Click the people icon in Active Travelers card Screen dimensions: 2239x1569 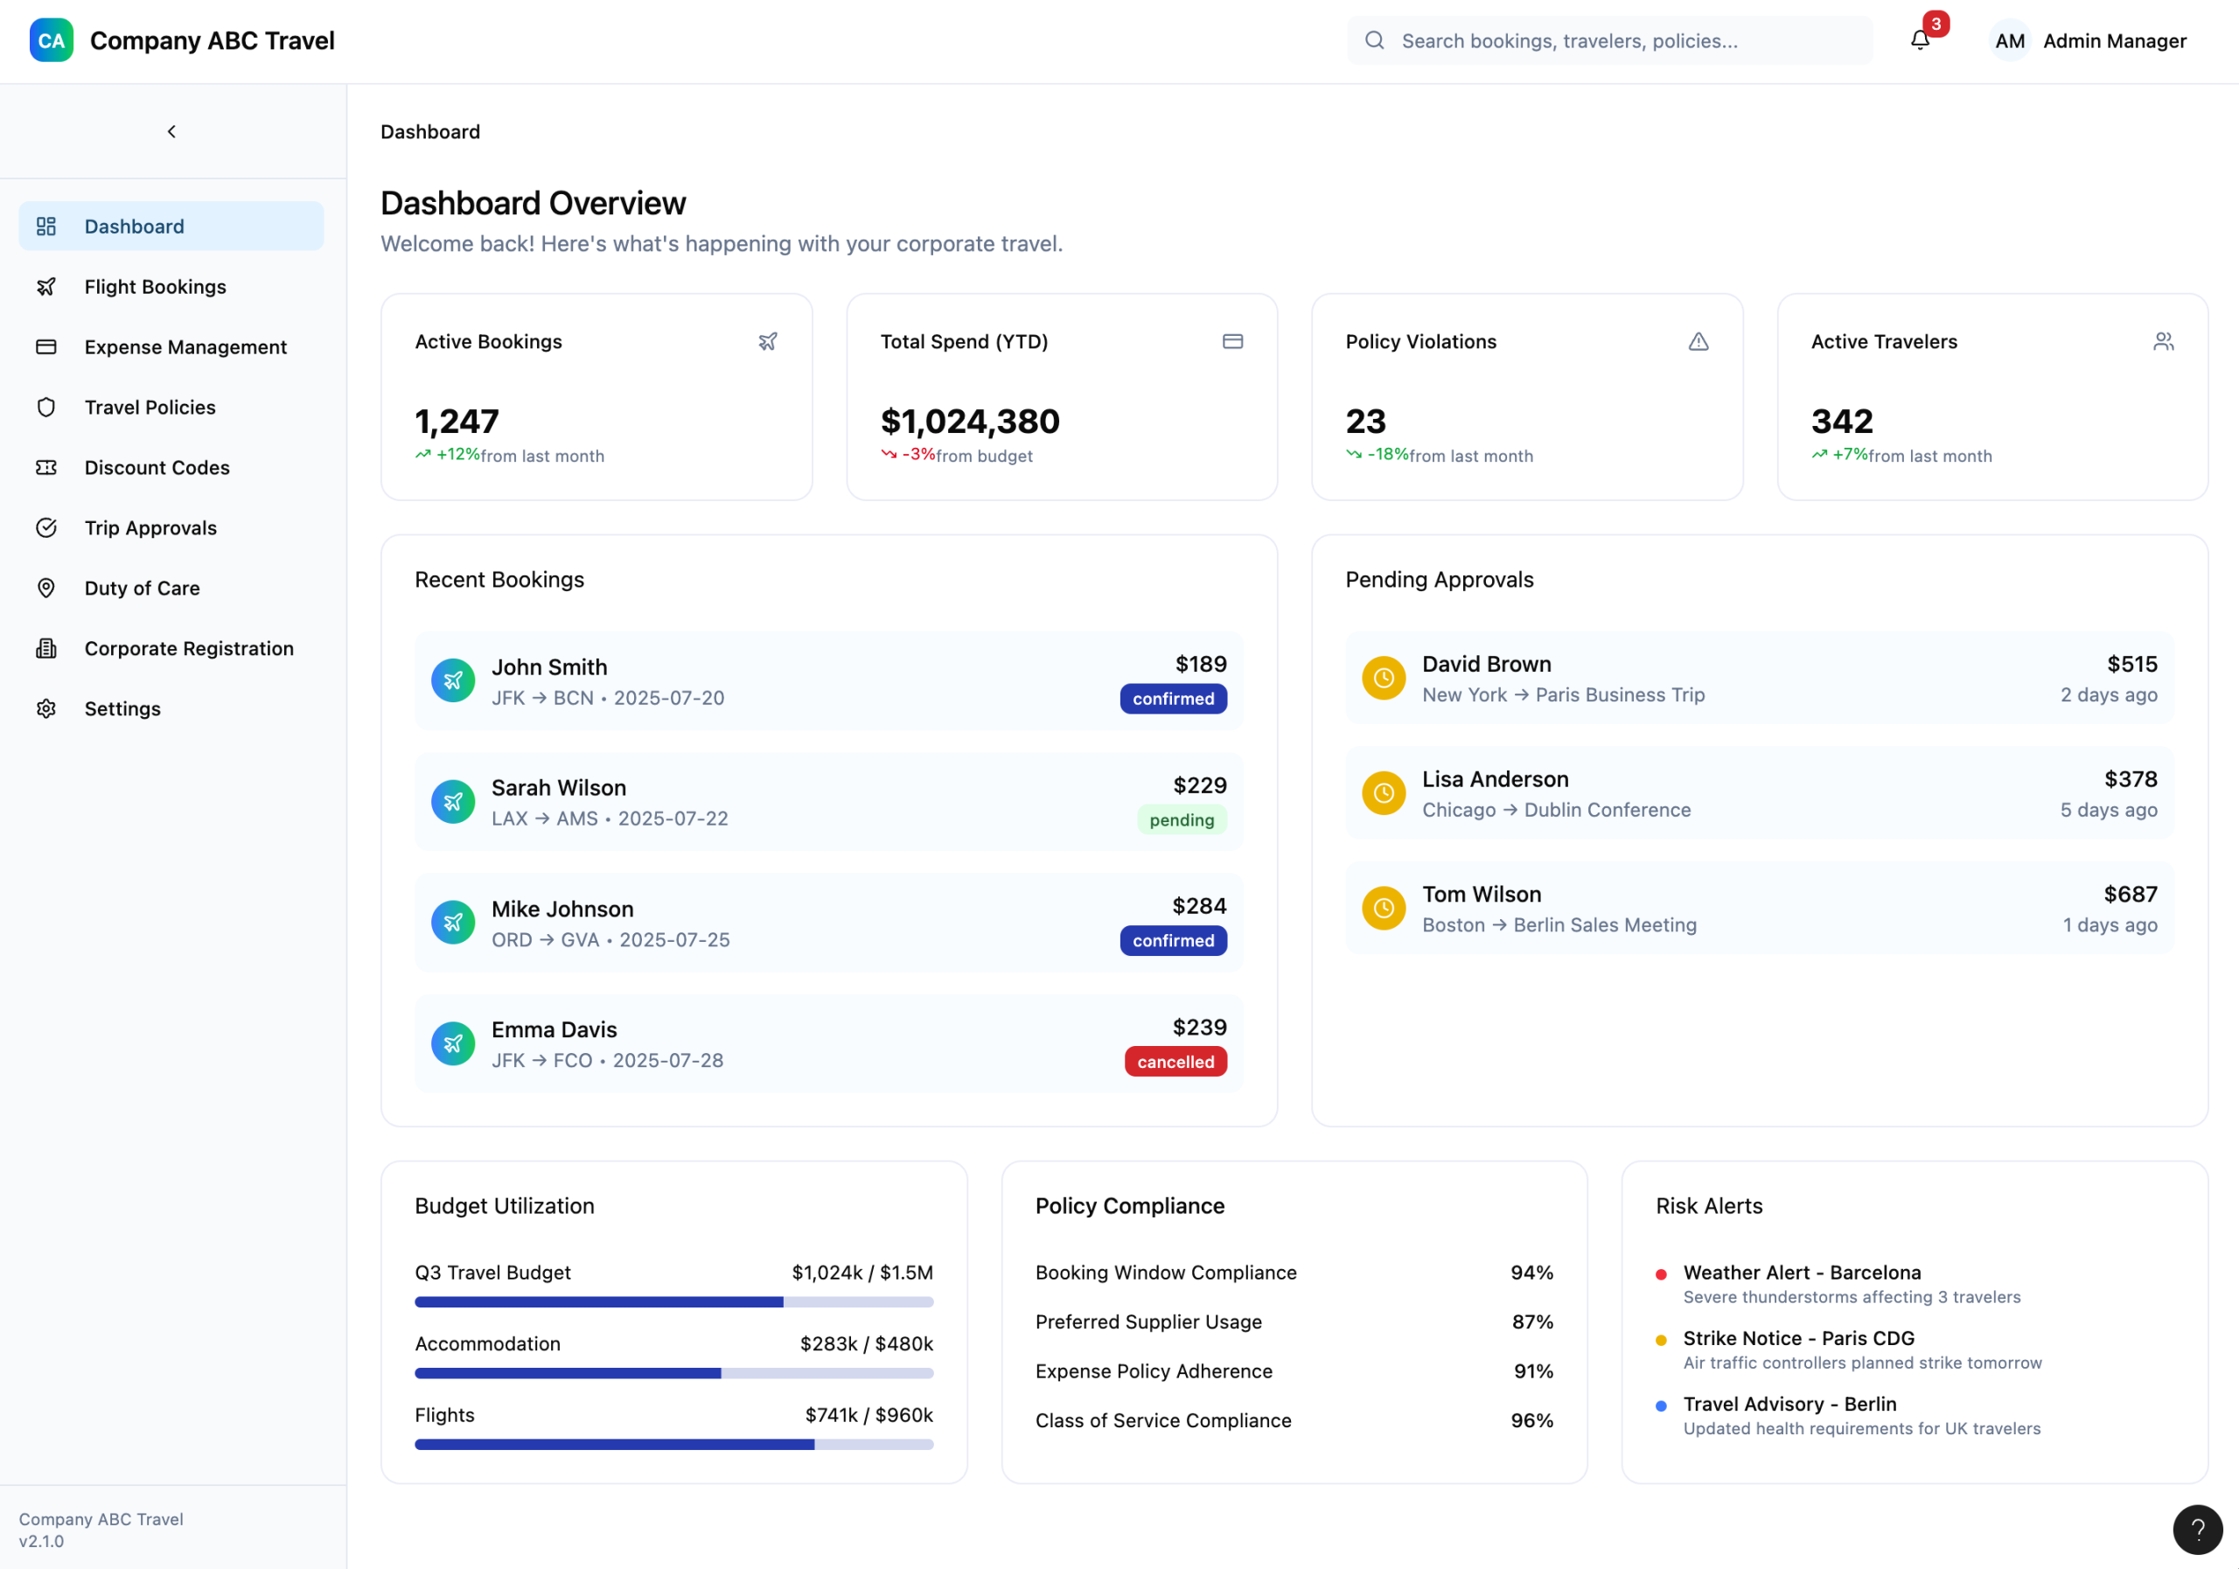(2163, 341)
